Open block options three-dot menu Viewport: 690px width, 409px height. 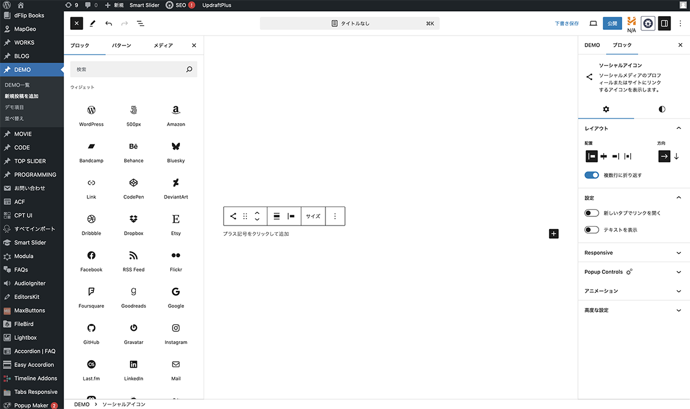tap(335, 216)
